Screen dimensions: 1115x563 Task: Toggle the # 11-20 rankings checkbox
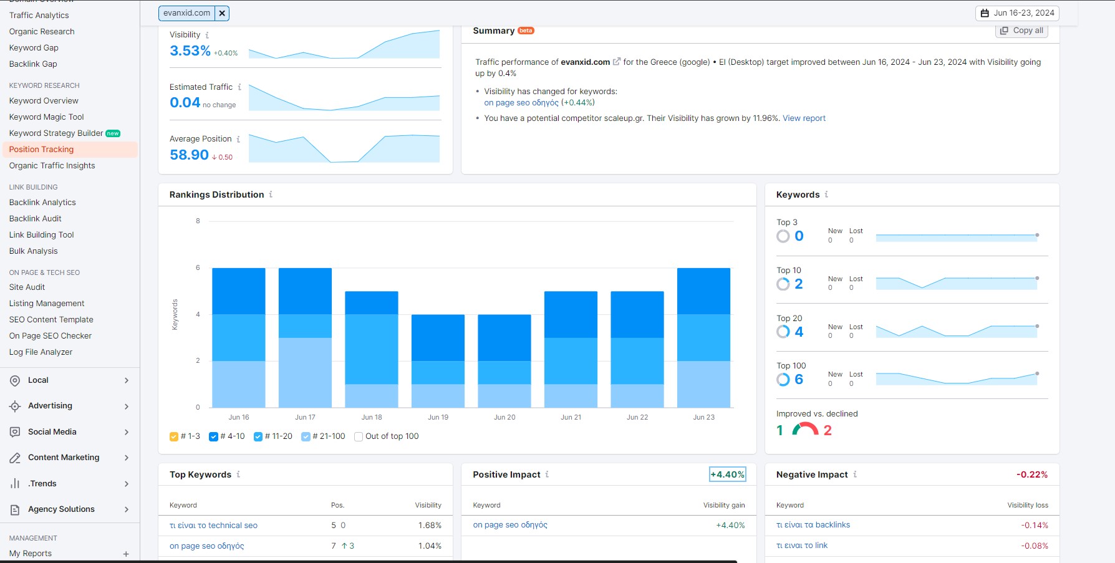[x=258, y=436]
